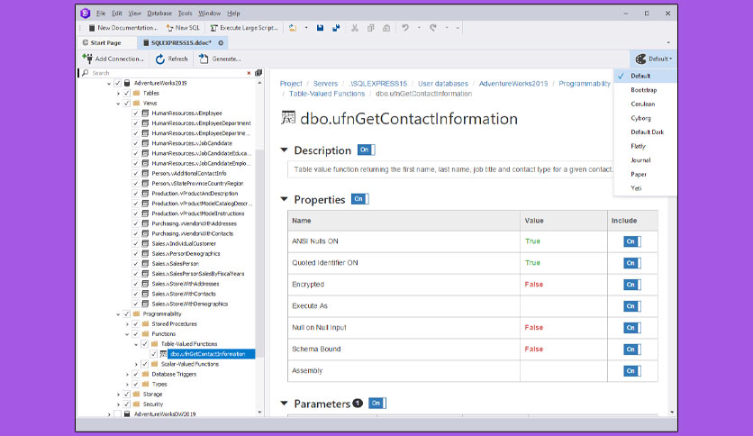Toggle the Properties section On switch
The width and height of the screenshot is (753, 436).
pos(360,199)
